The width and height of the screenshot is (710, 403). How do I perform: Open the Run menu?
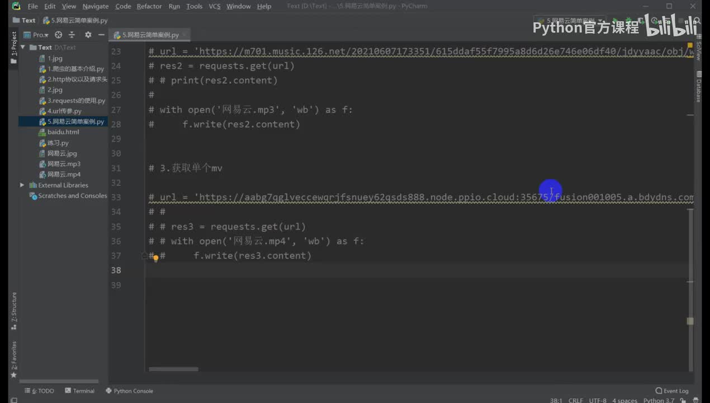(174, 6)
